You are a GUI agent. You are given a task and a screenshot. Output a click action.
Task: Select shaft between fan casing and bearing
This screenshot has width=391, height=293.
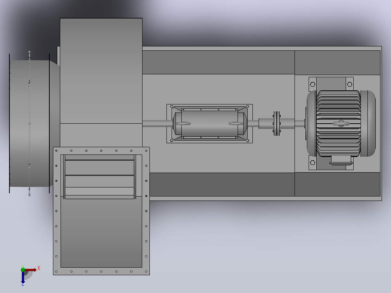[157, 123]
